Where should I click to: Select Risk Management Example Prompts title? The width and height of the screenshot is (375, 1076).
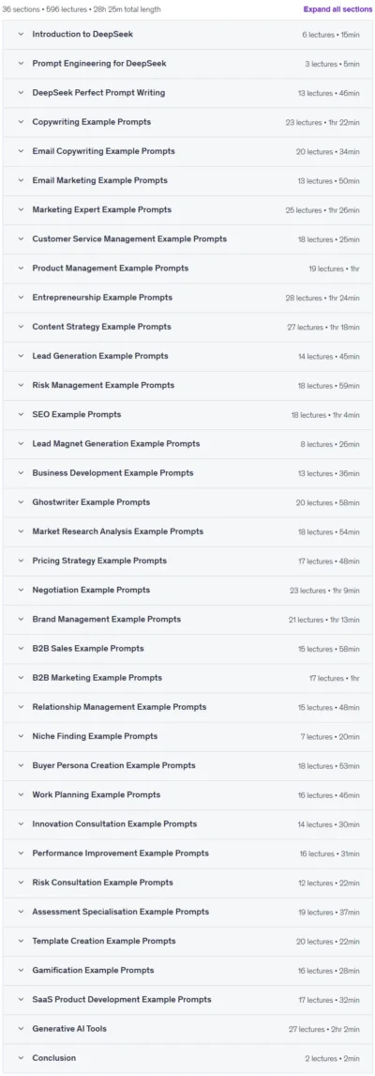[x=103, y=386]
